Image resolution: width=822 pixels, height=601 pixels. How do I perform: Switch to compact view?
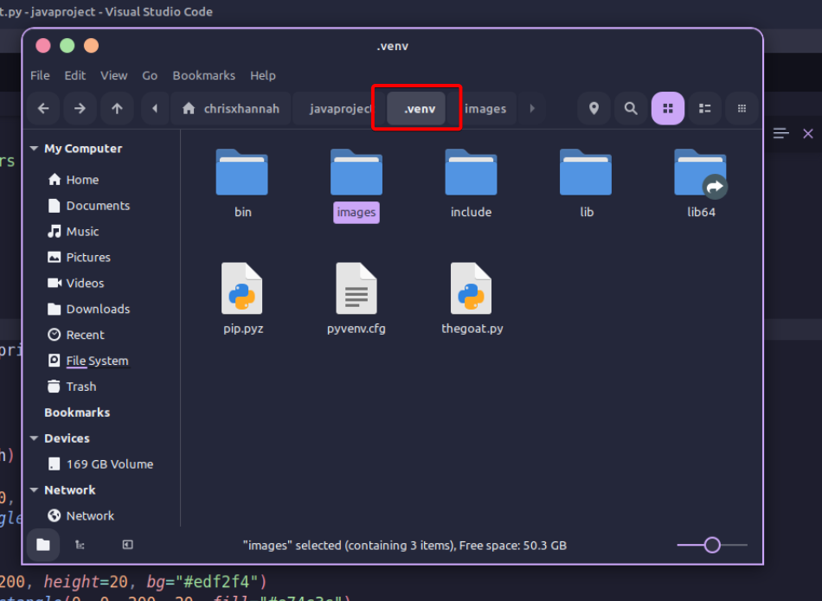click(742, 108)
